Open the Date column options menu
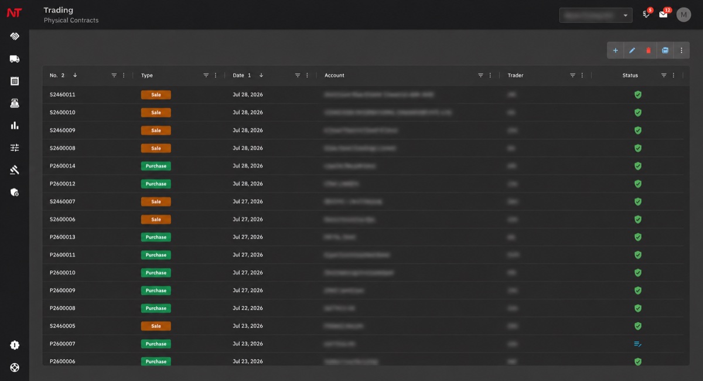703x381 pixels. click(x=307, y=75)
